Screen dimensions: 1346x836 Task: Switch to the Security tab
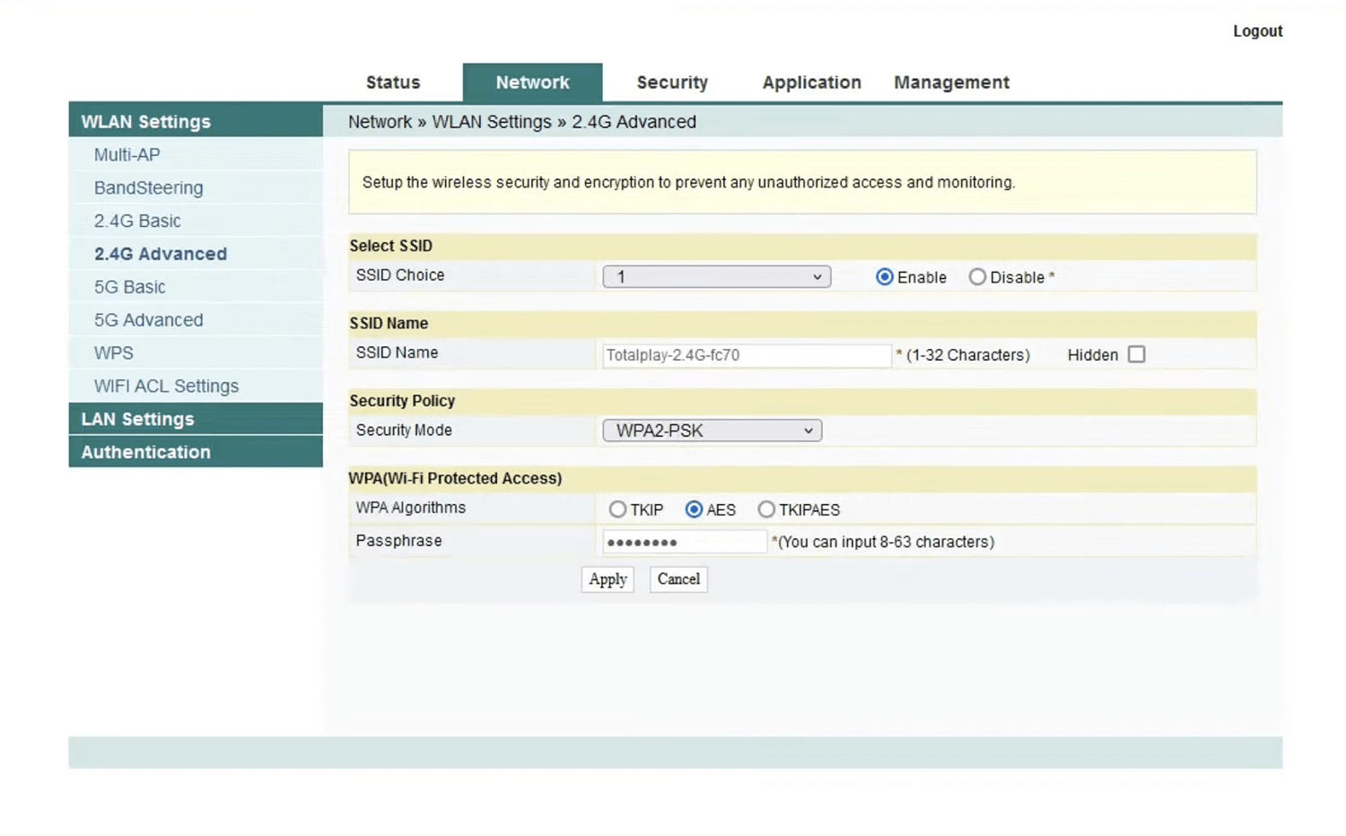pos(671,83)
